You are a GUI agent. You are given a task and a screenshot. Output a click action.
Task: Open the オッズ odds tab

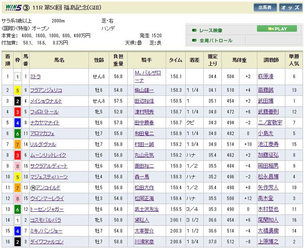coord(291,8)
